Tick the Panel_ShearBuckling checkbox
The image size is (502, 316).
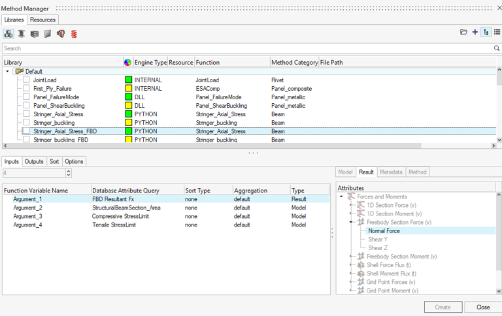coord(26,105)
